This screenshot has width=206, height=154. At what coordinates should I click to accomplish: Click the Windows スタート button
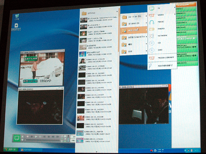pos(10,150)
